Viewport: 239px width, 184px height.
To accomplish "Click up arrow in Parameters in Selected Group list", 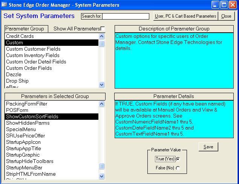I will coord(102,104).
